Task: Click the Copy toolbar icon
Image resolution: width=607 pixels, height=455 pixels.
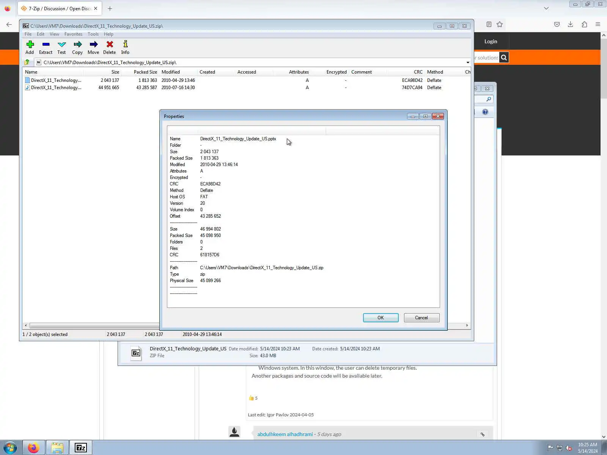Action: 77,47
